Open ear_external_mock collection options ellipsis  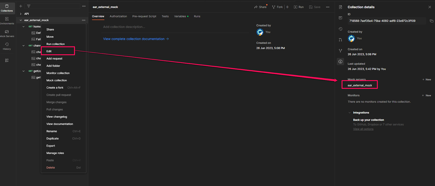(83, 20)
